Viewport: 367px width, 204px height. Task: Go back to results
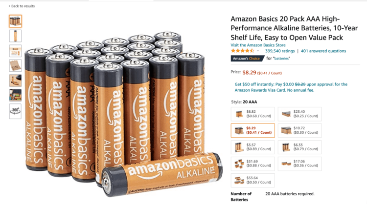22,6
